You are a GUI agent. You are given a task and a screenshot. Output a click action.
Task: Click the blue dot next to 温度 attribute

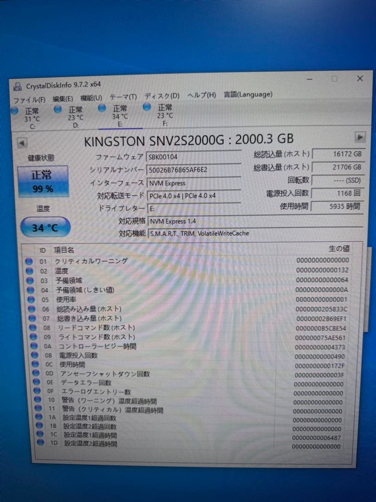click(x=31, y=271)
